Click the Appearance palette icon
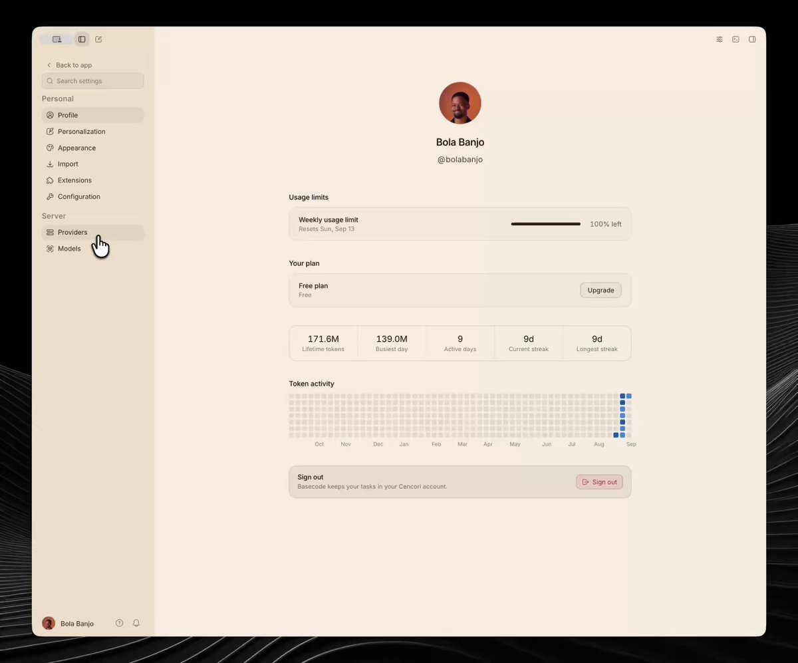 (50, 148)
